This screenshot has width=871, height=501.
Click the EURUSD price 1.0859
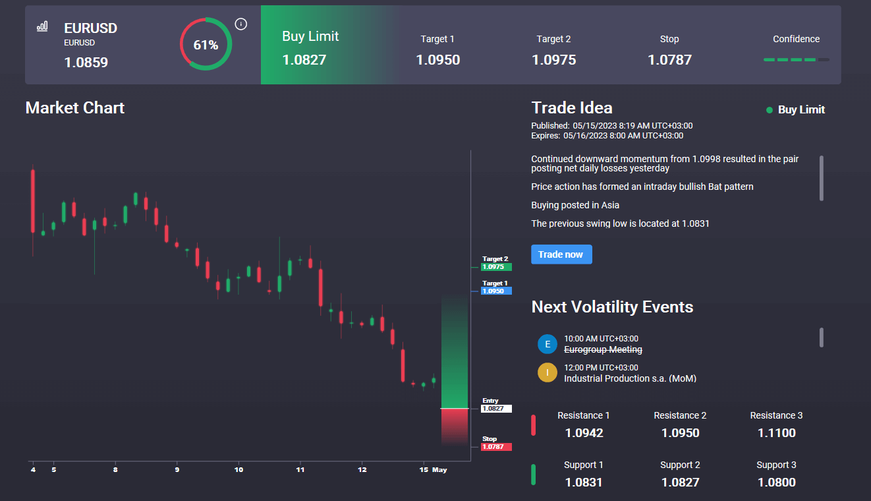pos(86,63)
